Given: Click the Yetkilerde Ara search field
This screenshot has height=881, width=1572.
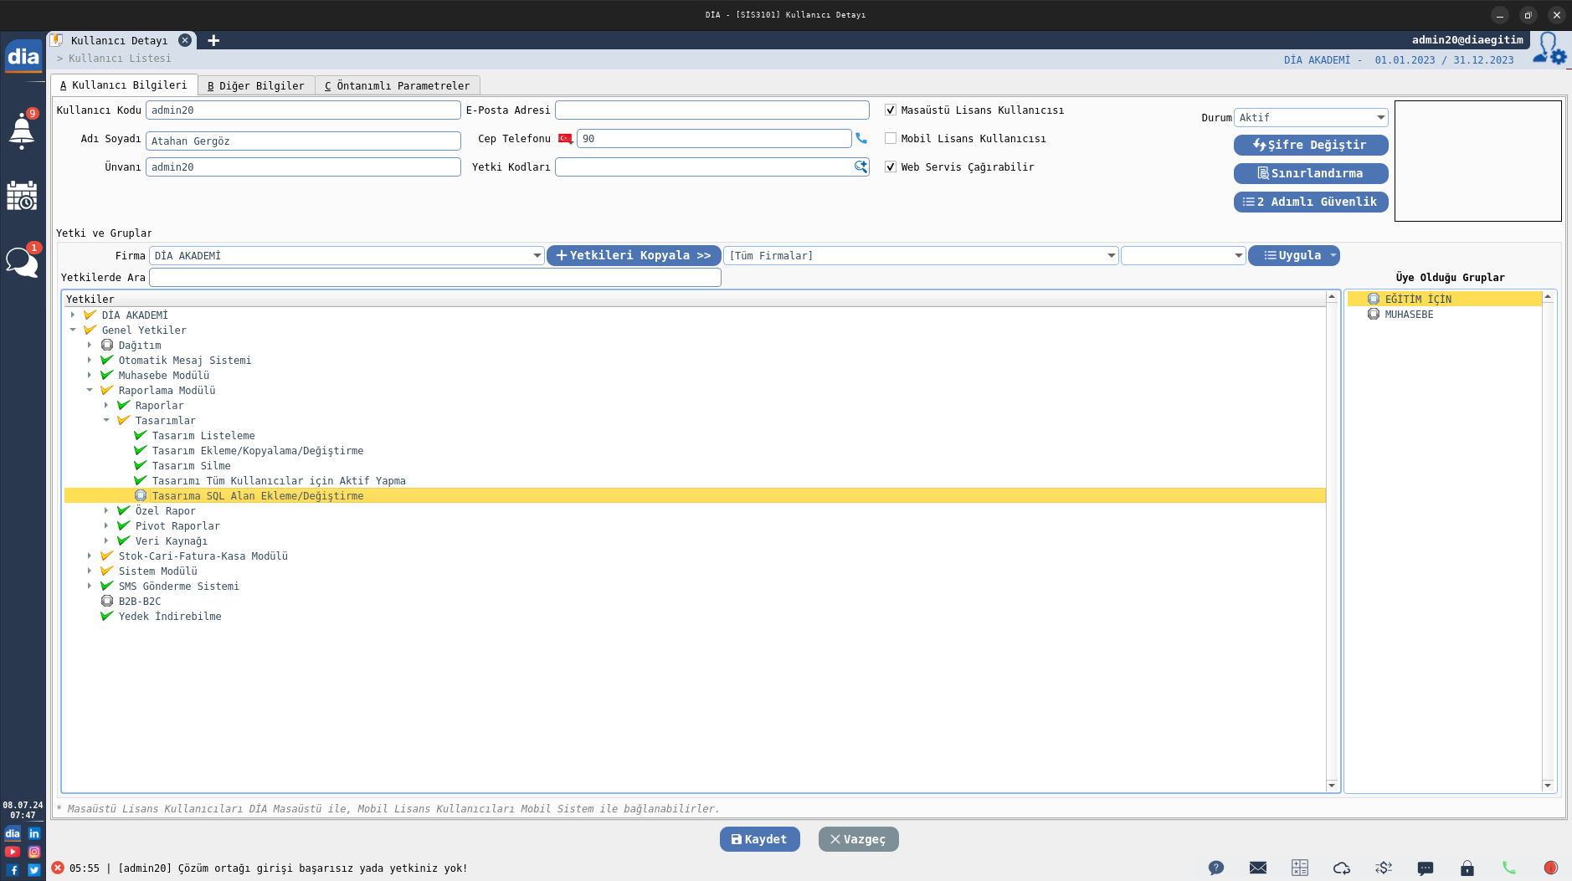Looking at the screenshot, I should point(434,278).
